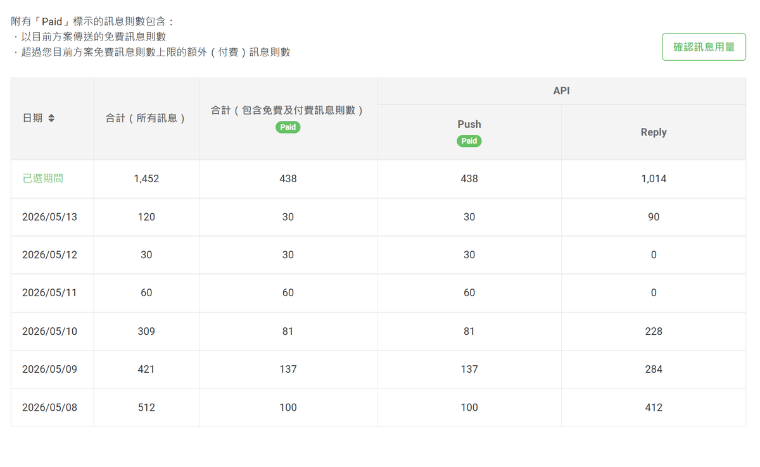Select the Push value 60 for 2026/05/11

469,293
